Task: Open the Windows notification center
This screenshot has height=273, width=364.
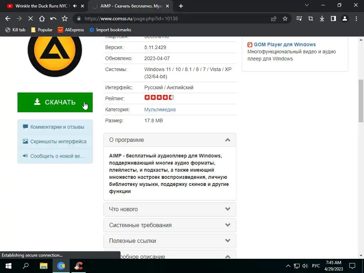Action: pos(352,266)
